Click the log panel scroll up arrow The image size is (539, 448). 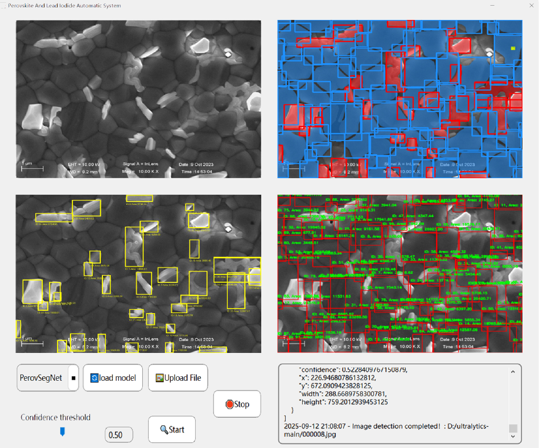pyautogui.click(x=513, y=372)
